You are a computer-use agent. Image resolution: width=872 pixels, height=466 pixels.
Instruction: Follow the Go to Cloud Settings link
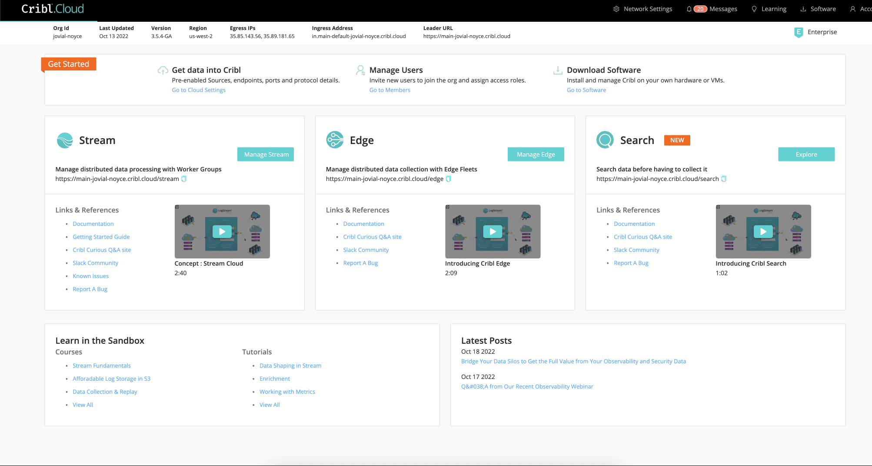click(x=199, y=90)
